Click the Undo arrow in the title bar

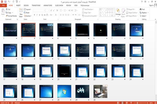point(9,2)
